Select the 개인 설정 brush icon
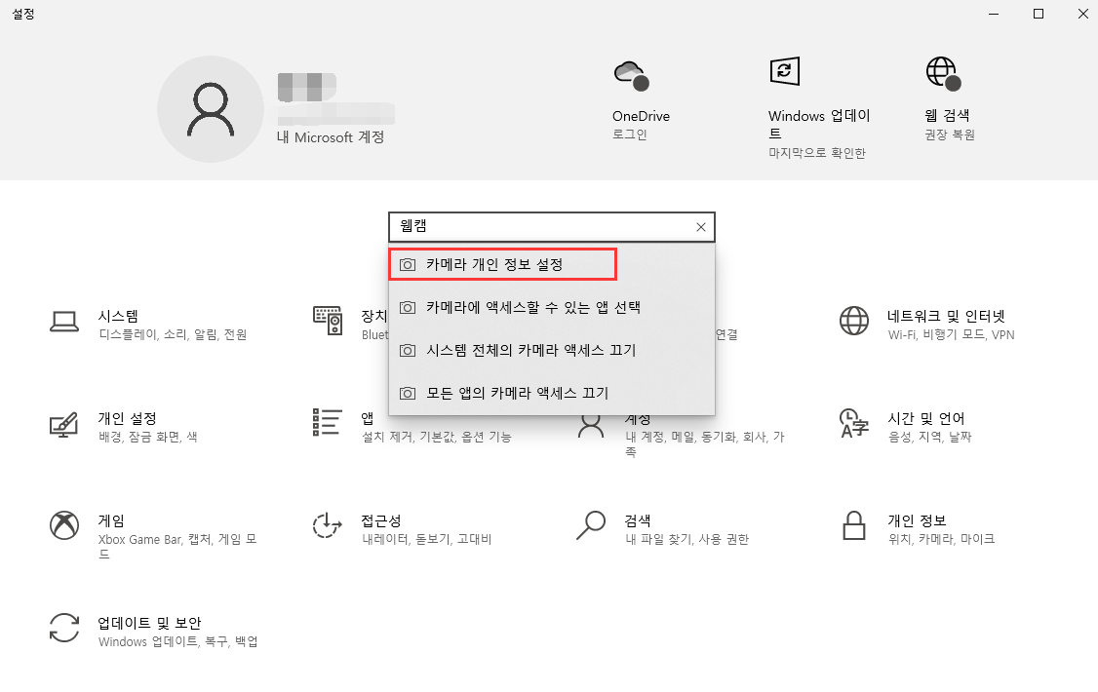 tap(63, 423)
